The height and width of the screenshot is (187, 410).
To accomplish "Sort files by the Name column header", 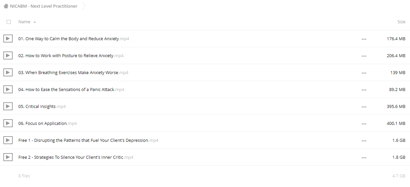I will coord(24,22).
